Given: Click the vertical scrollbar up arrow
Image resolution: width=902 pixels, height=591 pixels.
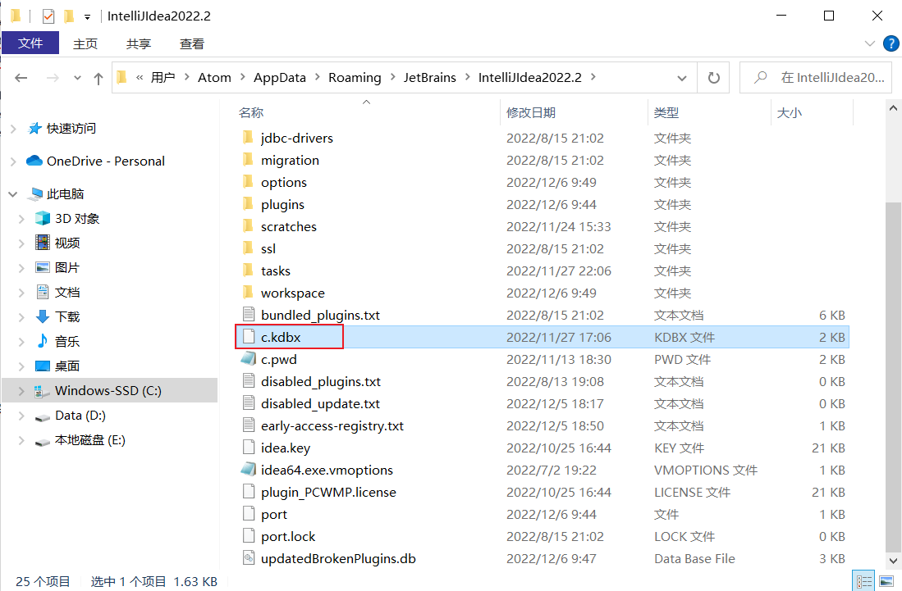Looking at the screenshot, I should (893, 107).
